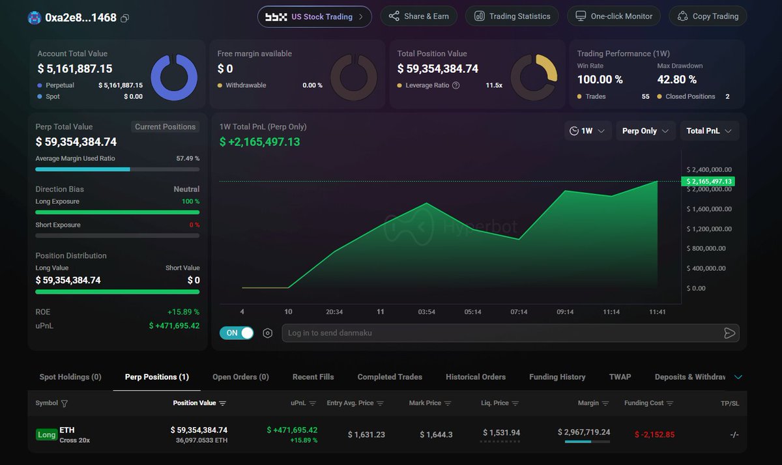Viewport: 782px width, 465px height.
Task: Click the Average Margin Used Ratio bar
Action: [117, 169]
